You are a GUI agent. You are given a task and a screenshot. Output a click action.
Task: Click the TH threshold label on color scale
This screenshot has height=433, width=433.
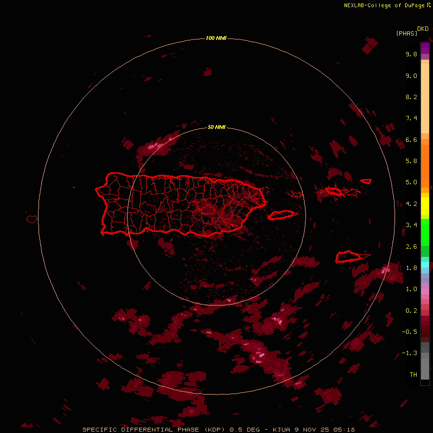[x=413, y=375]
